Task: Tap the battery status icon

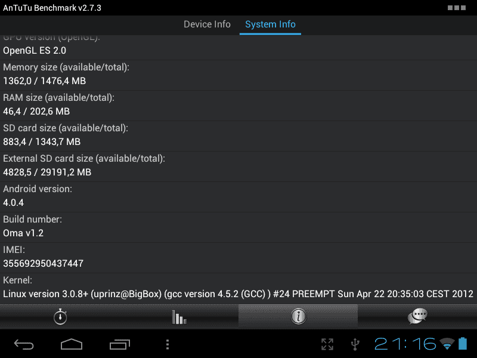Action: 463,344
